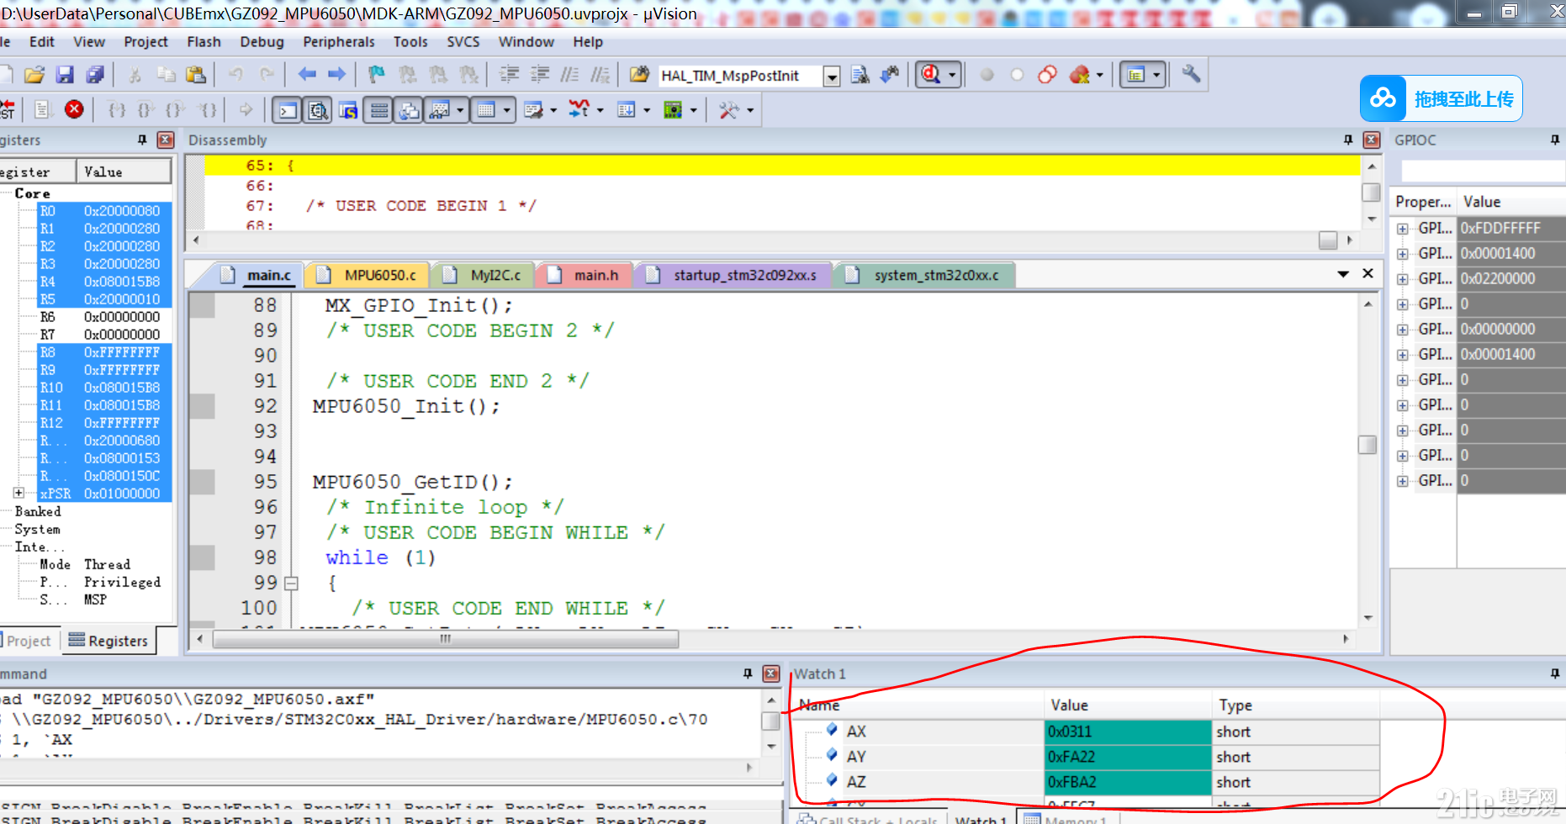1566x824 pixels.
Task: Open the Debug menu
Action: [x=262, y=42]
